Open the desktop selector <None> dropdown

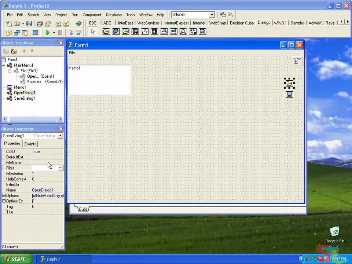(x=212, y=15)
